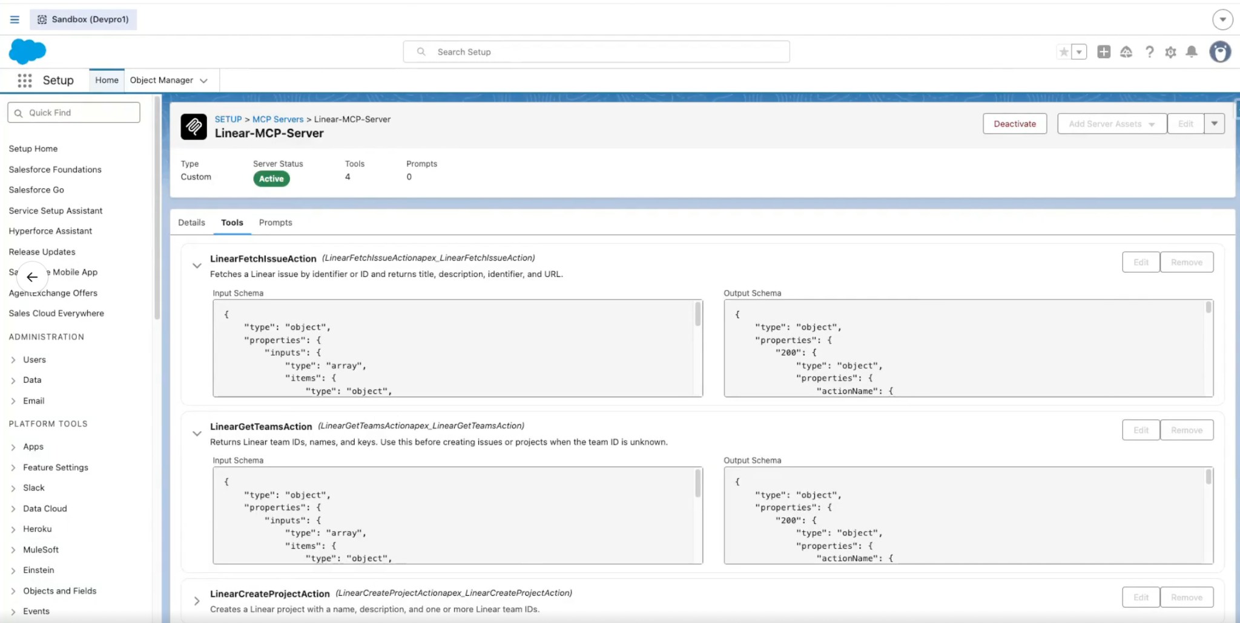Open Service Setup Assistant
The image size is (1240, 623).
56,210
